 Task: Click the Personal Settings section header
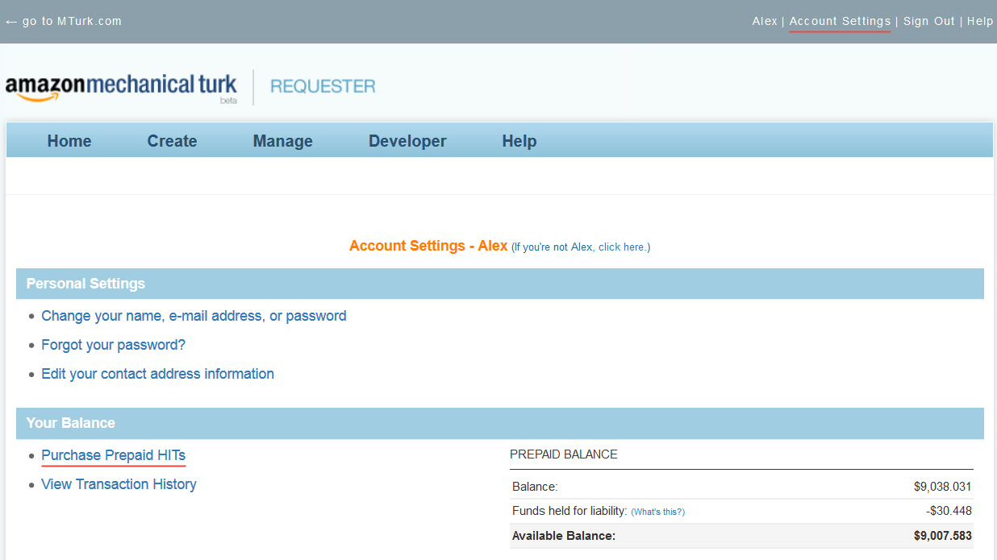500,284
